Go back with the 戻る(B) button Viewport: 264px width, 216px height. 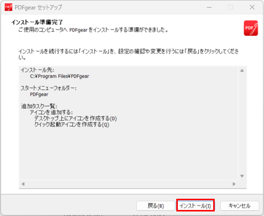click(x=155, y=206)
